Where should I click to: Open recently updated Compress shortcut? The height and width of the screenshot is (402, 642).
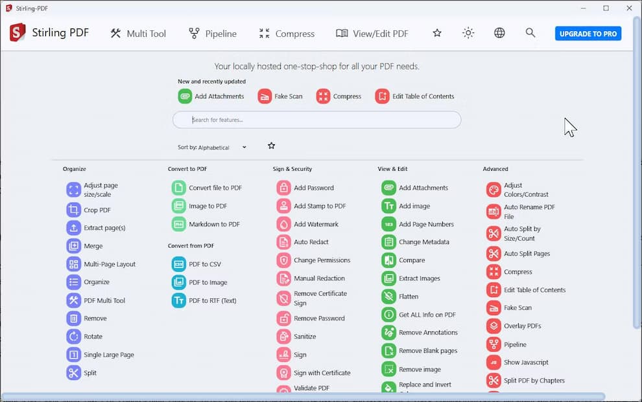point(339,96)
